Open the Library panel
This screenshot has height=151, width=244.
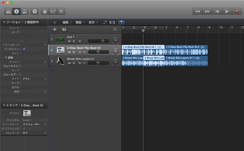point(8,11)
